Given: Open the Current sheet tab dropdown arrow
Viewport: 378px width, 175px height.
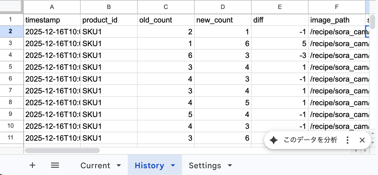Looking at the screenshot, I should coord(119,165).
